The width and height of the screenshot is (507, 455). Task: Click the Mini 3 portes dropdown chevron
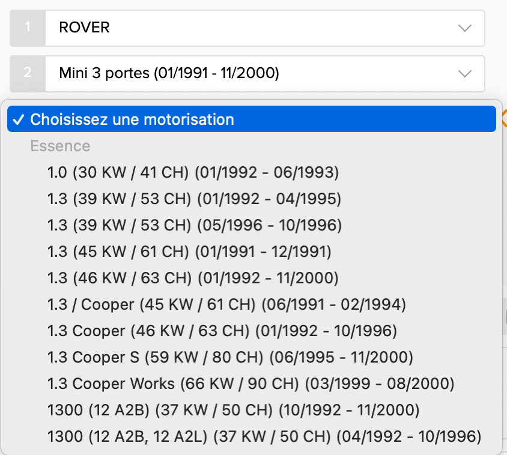(464, 74)
